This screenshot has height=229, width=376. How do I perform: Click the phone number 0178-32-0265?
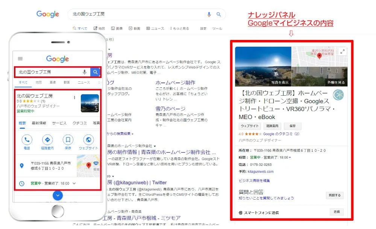pos(261,165)
